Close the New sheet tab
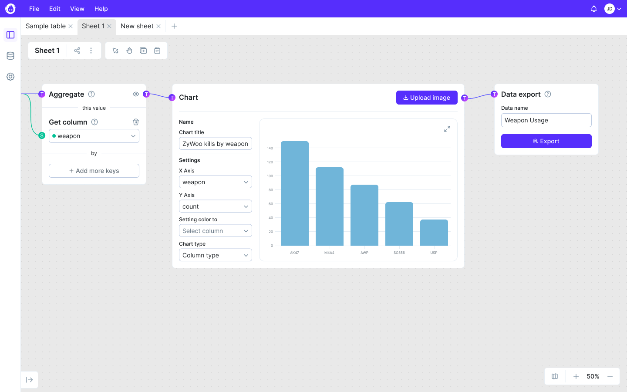The height and width of the screenshot is (392, 627). 158,26
